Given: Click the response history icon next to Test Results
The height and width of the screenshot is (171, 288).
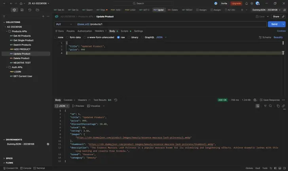Looking at the screenshot, I should (x=116, y=100).
